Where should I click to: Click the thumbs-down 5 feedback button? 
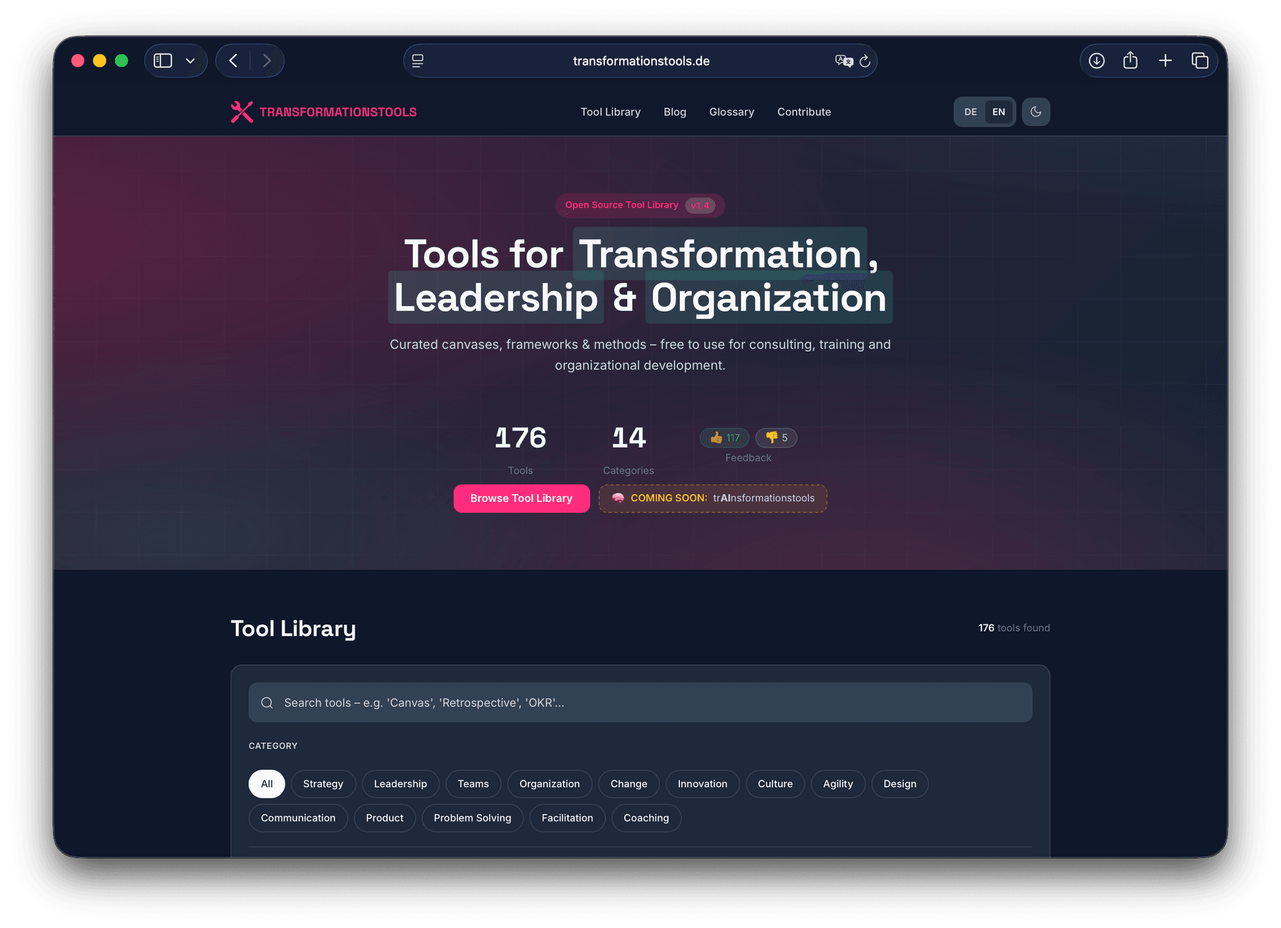[x=776, y=437]
